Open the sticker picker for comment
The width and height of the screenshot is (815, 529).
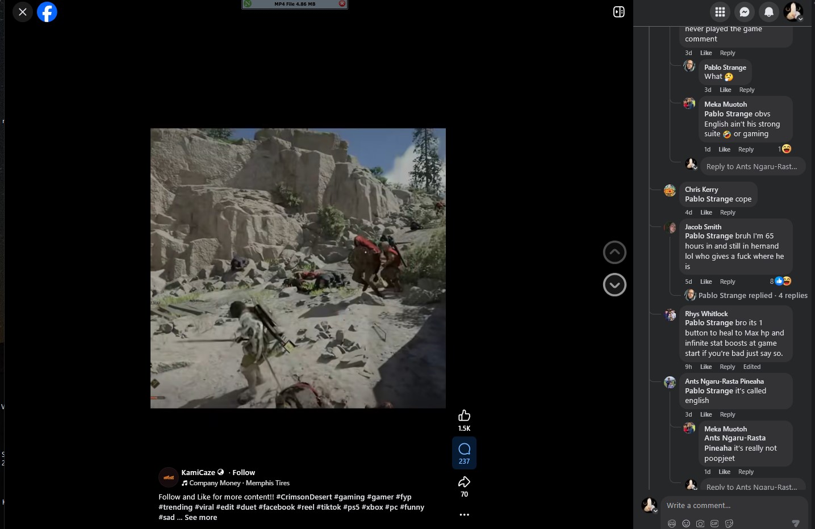[729, 523]
